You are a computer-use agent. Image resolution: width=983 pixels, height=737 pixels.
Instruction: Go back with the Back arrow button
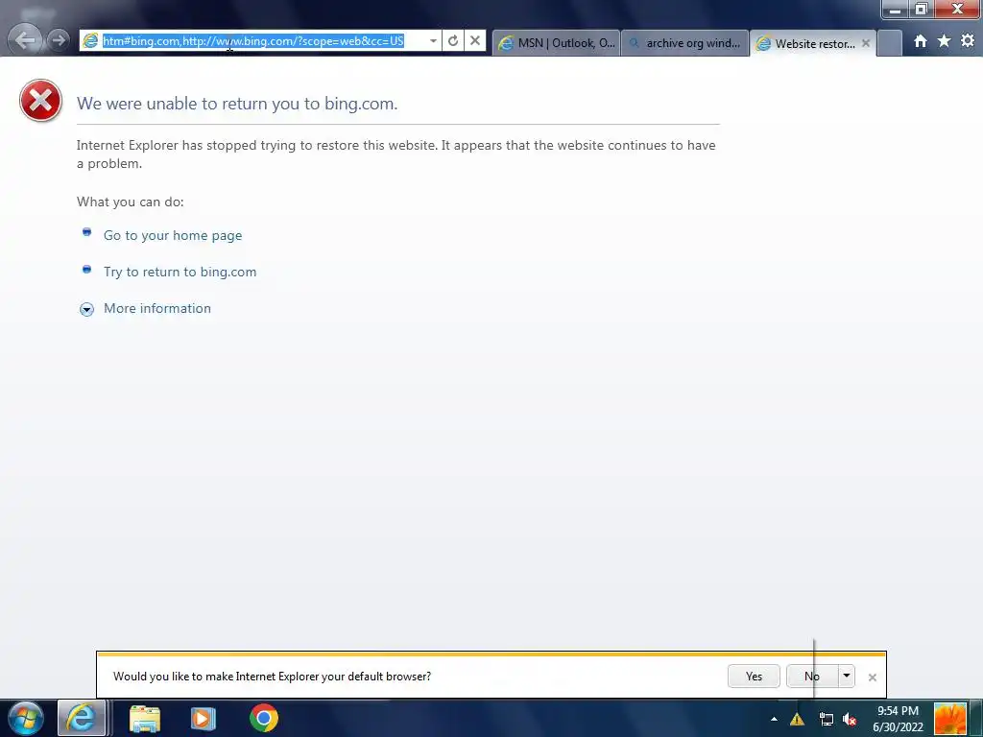tap(25, 40)
